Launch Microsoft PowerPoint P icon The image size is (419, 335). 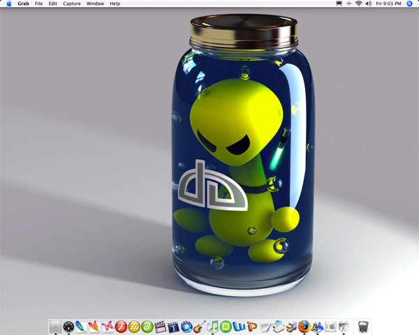[252, 327]
